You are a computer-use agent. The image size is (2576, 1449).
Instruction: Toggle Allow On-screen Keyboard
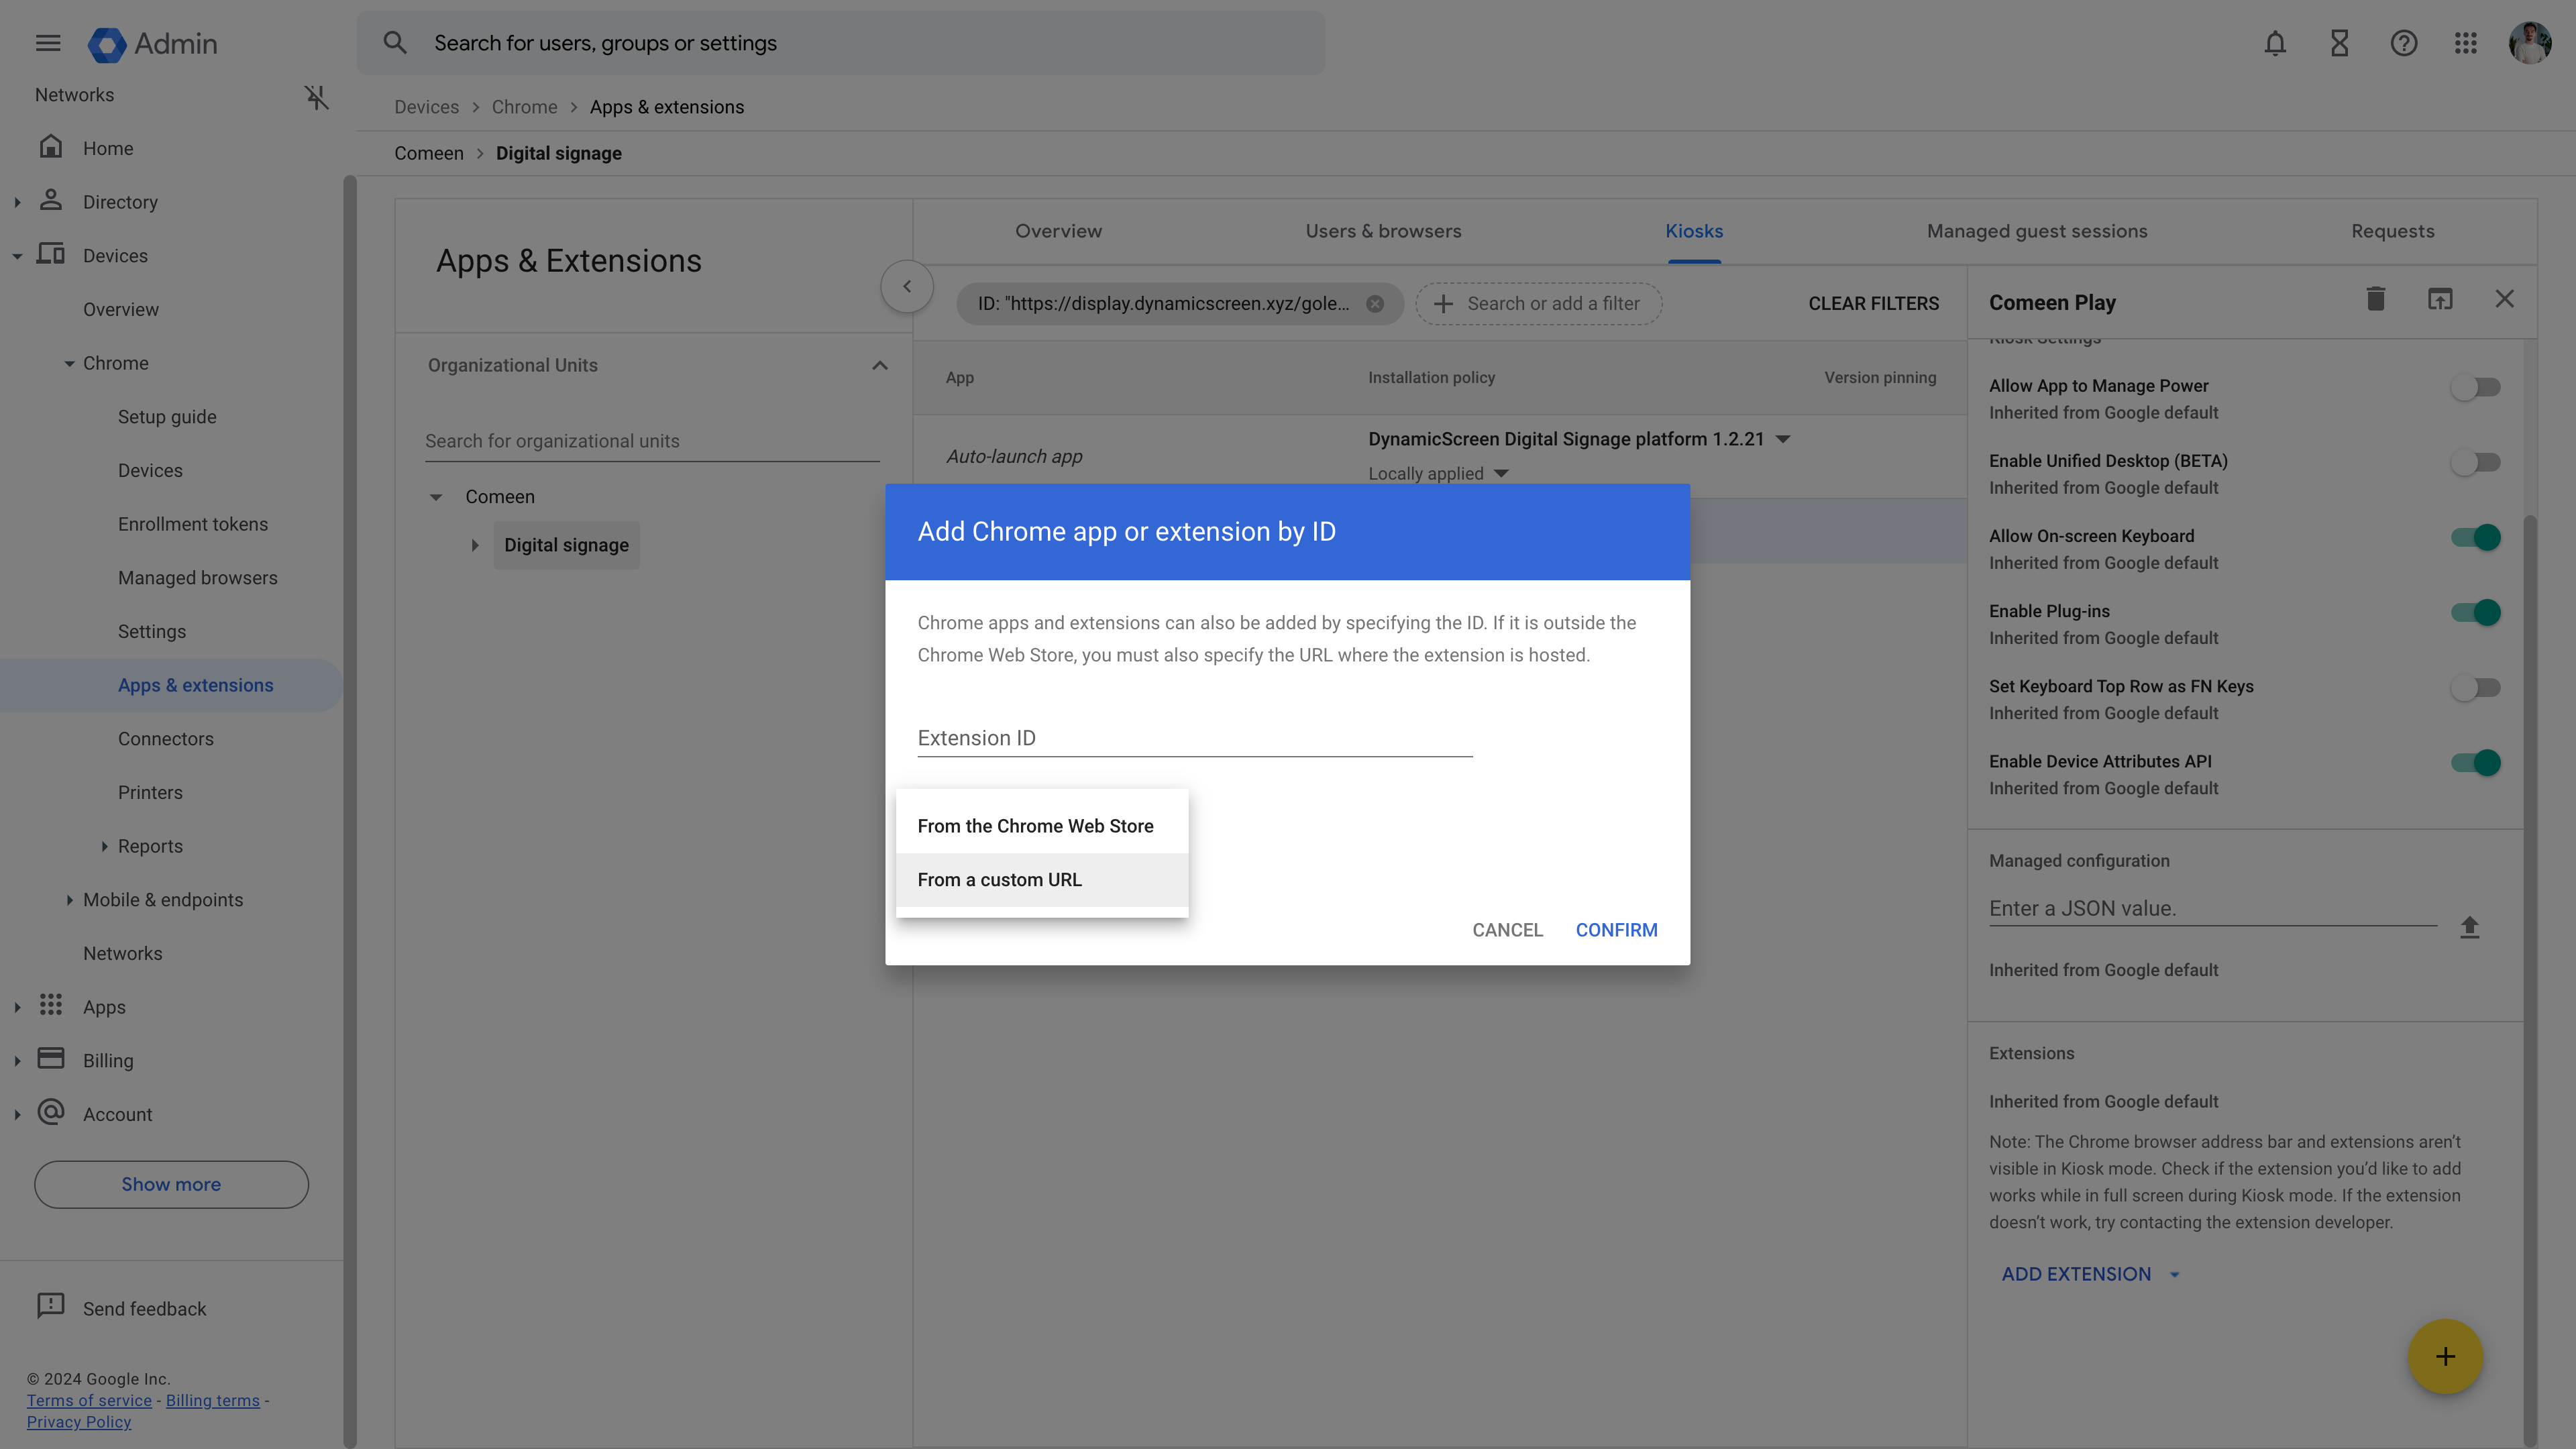coord(2475,537)
